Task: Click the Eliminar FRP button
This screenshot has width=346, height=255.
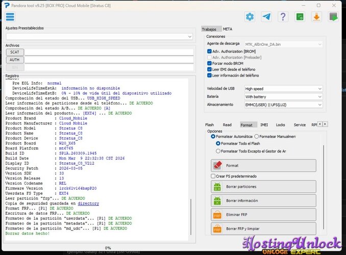Action: (263, 215)
